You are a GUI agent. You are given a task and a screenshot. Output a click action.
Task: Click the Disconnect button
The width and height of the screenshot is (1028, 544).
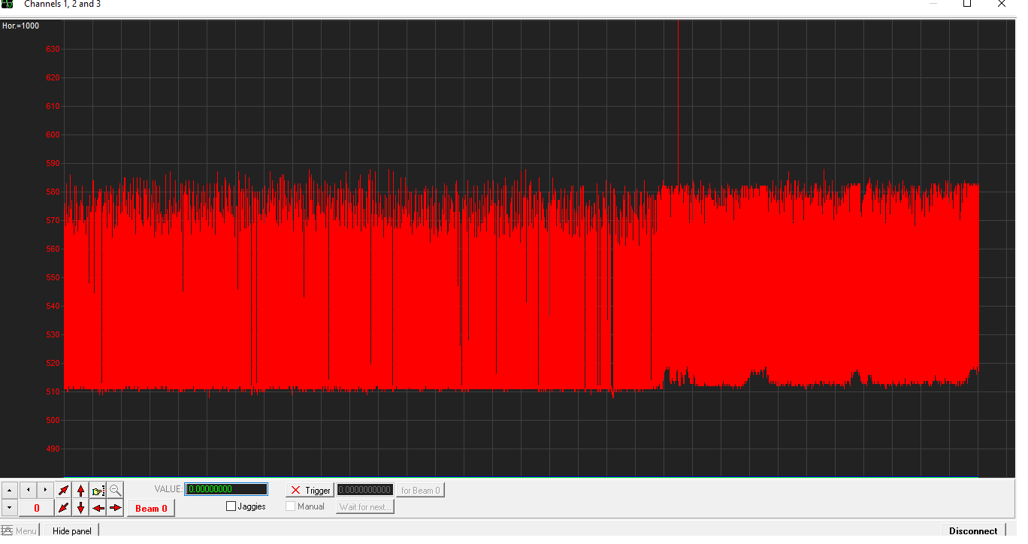pyautogui.click(x=973, y=531)
